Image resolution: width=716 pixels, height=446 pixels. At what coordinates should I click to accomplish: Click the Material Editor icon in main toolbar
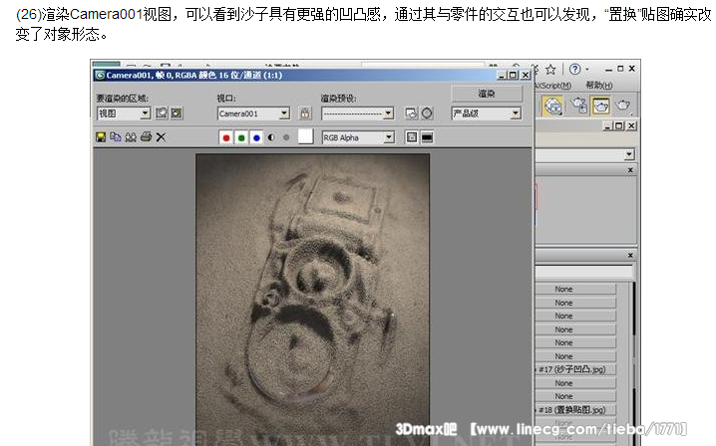(552, 106)
